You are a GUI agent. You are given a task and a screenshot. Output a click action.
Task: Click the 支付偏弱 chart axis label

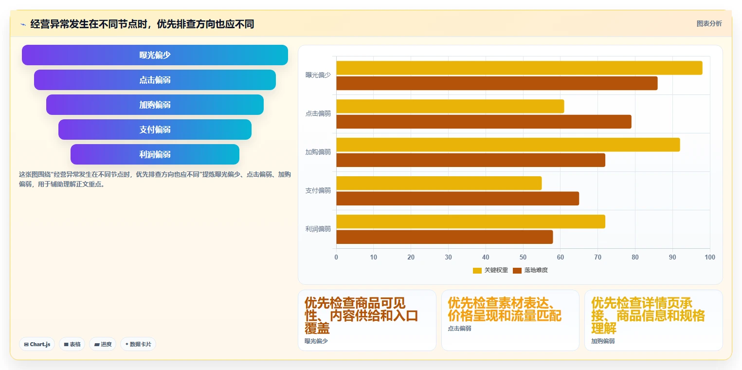pos(318,190)
